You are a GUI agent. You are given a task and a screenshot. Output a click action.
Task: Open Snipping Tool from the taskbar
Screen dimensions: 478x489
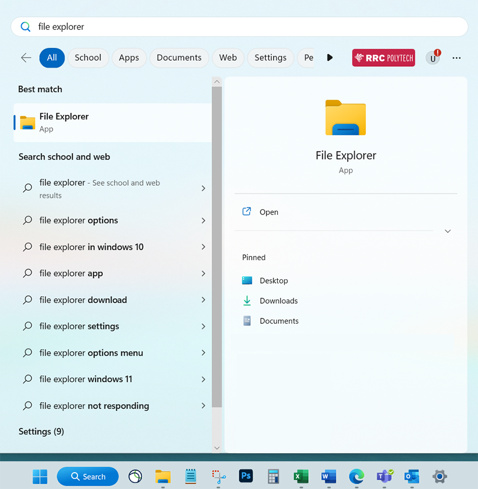pyautogui.click(x=219, y=477)
